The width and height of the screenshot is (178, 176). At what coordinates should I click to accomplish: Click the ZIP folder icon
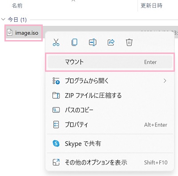pyautogui.click(x=56, y=95)
